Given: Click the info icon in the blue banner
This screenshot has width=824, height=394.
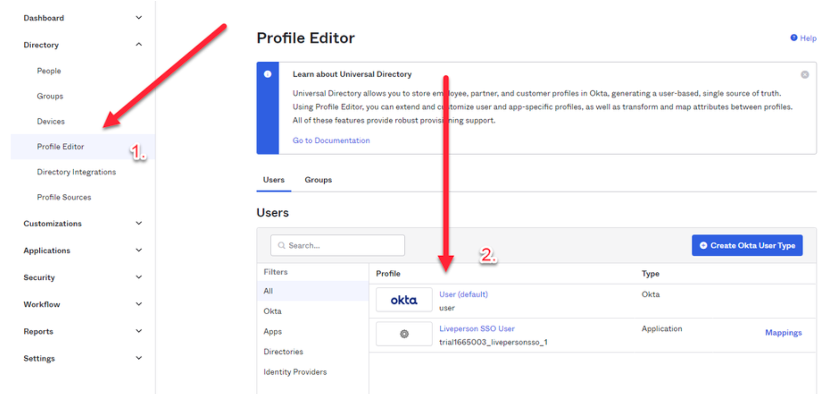Looking at the screenshot, I should (x=268, y=74).
